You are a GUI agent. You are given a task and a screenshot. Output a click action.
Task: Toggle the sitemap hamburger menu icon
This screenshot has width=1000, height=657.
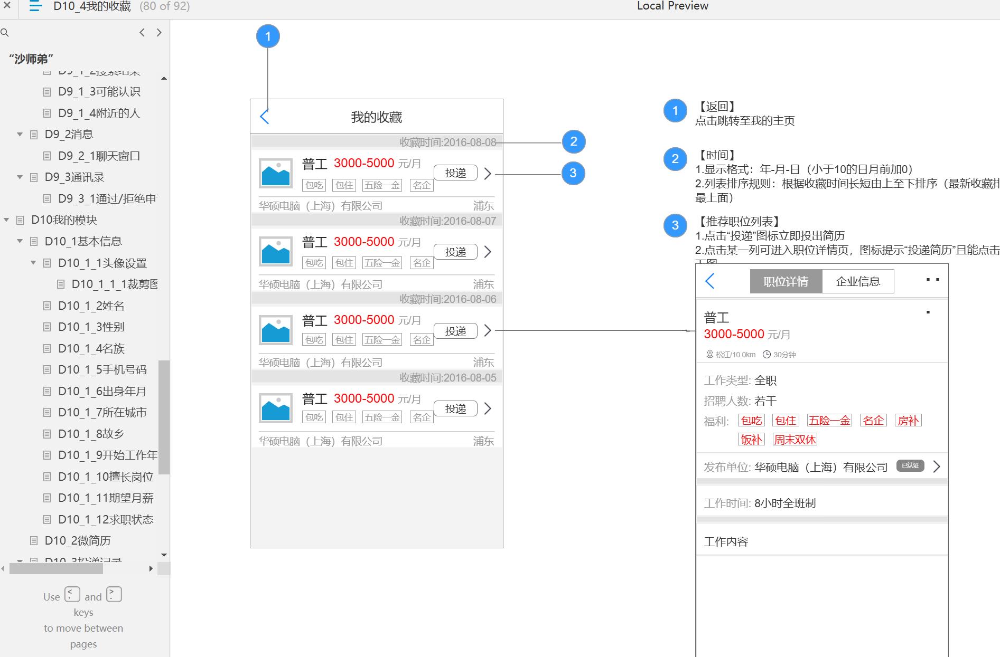tap(35, 6)
